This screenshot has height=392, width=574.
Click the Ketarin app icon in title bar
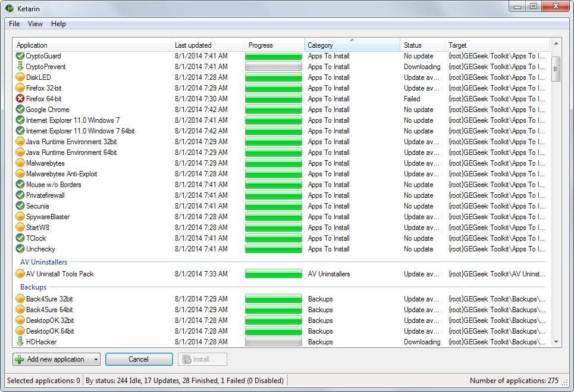pyautogui.click(x=10, y=8)
